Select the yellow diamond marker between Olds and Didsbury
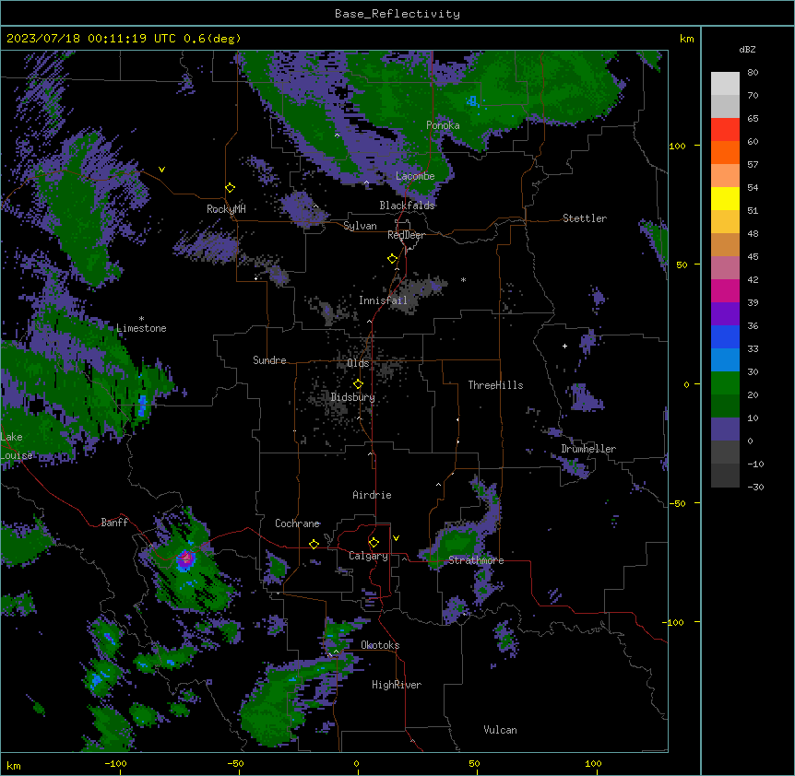 click(x=358, y=384)
